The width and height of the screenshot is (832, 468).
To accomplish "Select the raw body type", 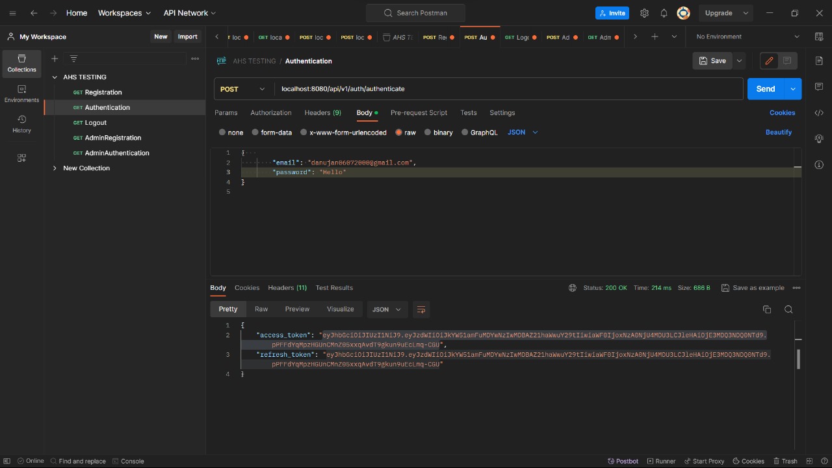I will click(398, 133).
